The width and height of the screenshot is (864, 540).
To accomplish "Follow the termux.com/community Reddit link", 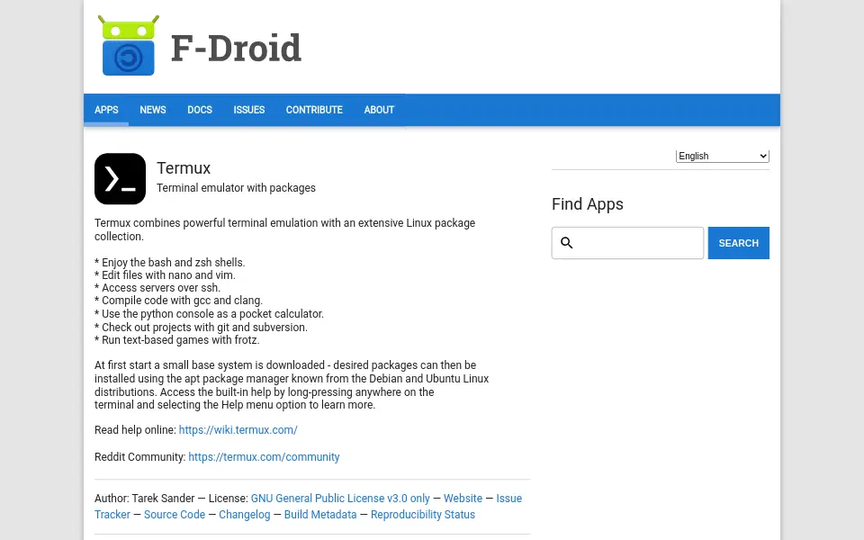I will pos(264,457).
